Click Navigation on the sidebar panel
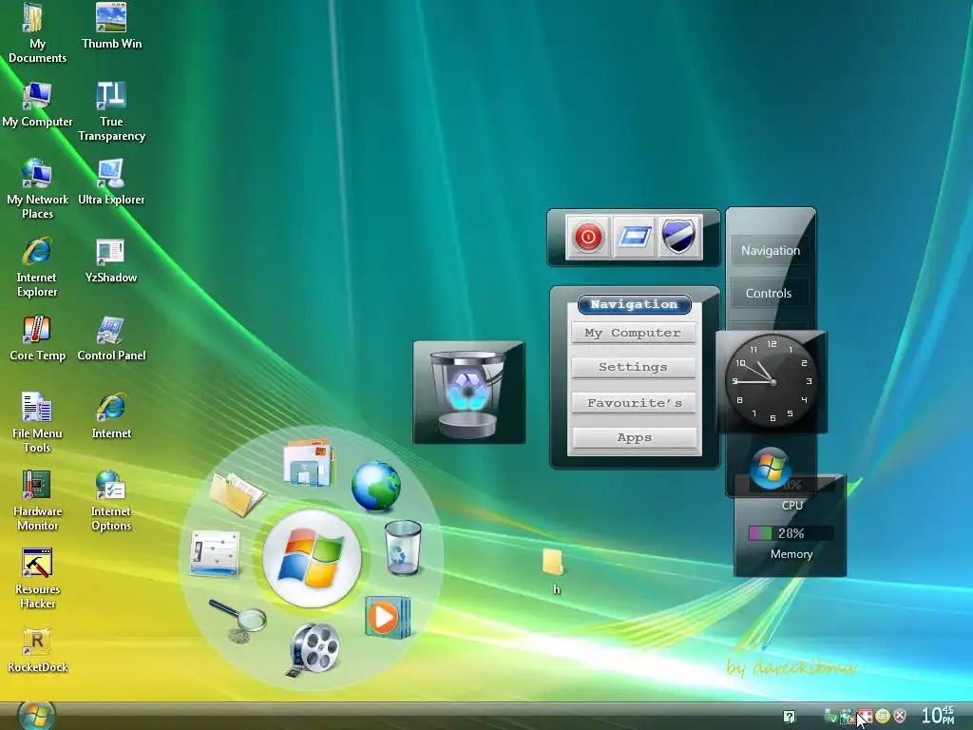Viewport: 973px width, 730px height. (x=770, y=251)
